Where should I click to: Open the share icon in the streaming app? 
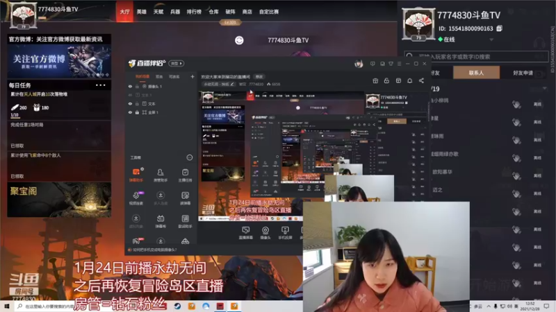pyautogui.click(x=421, y=80)
